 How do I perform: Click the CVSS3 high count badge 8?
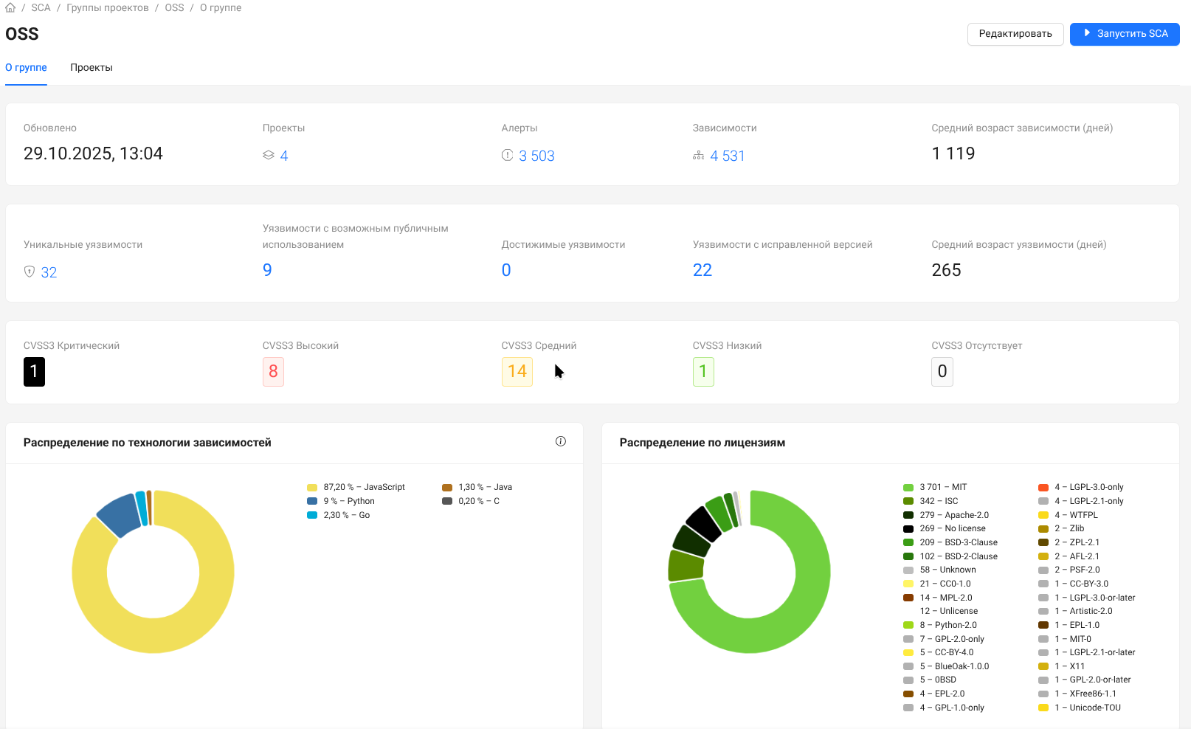tap(273, 371)
